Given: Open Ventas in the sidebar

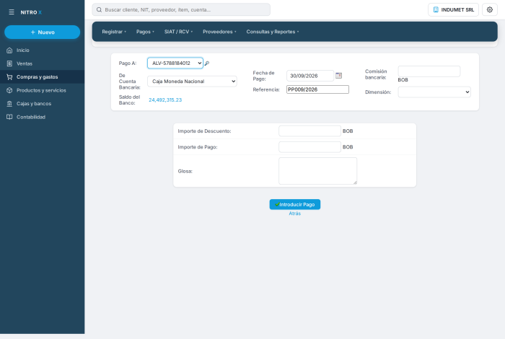Looking at the screenshot, I should [42, 63].
